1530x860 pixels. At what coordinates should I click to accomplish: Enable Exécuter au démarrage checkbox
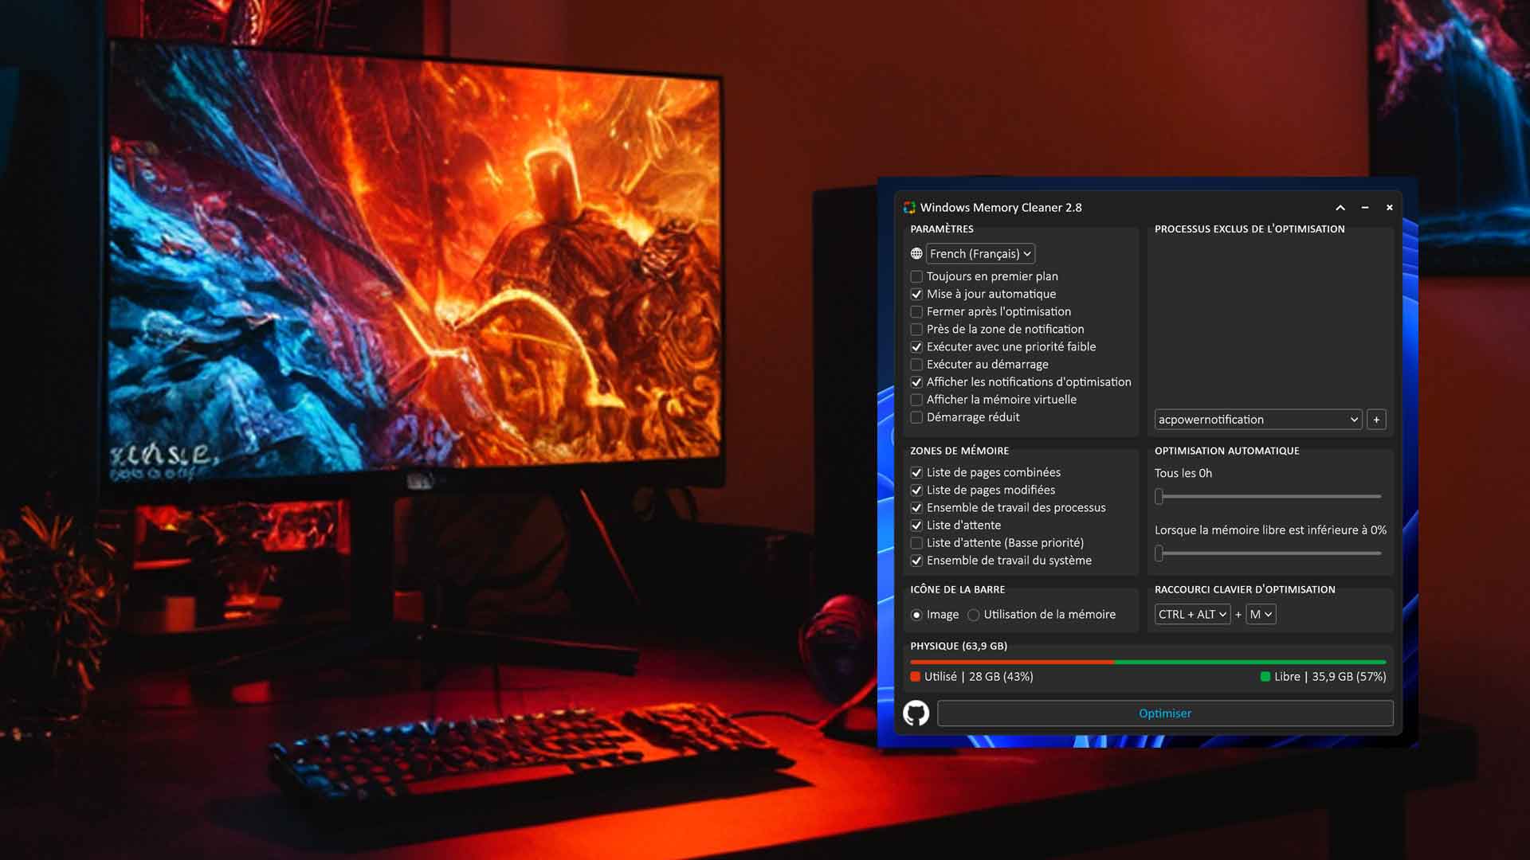click(916, 365)
